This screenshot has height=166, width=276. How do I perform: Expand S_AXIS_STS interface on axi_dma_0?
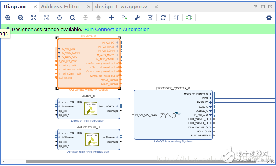[59, 57]
